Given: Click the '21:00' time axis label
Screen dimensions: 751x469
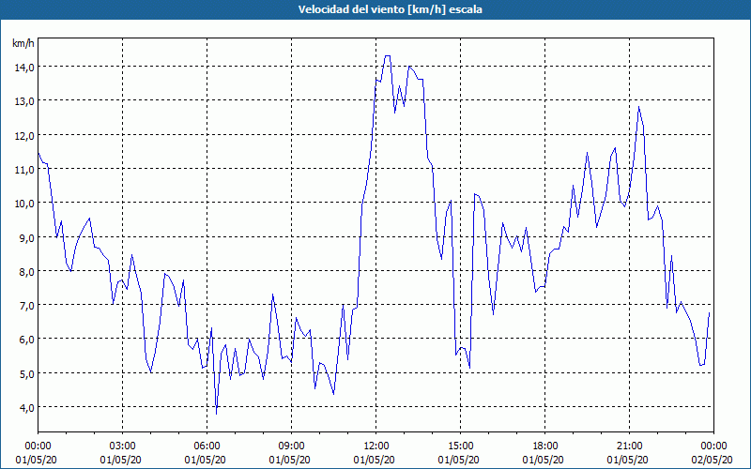Looking at the screenshot, I should pos(629,446).
